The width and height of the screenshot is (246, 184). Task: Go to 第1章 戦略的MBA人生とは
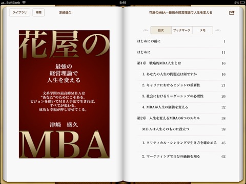[181, 63]
